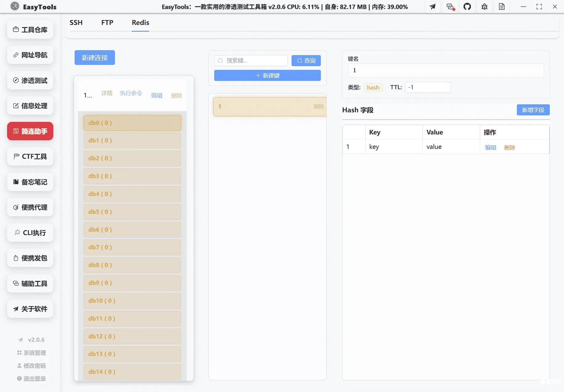The height and width of the screenshot is (392, 564).
Task: Click the 搜索键 search input field
Action: point(251,61)
